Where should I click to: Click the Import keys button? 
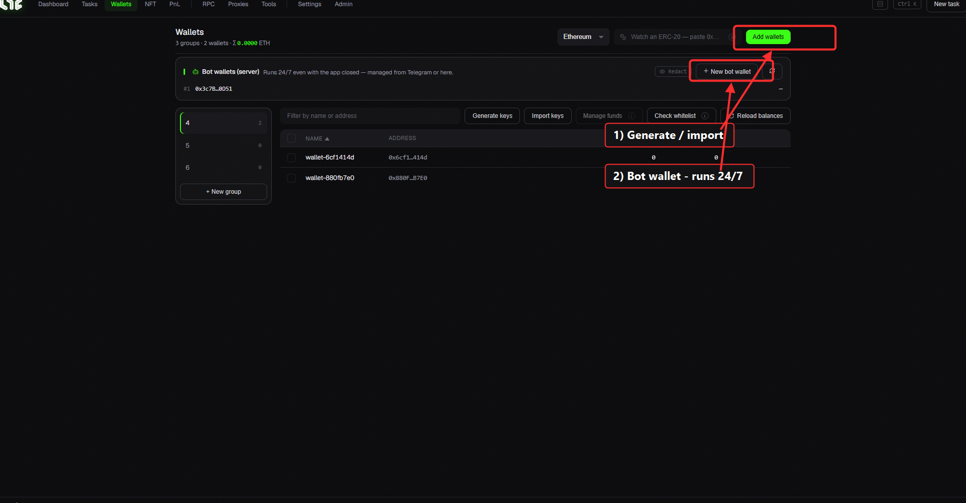(x=548, y=116)
